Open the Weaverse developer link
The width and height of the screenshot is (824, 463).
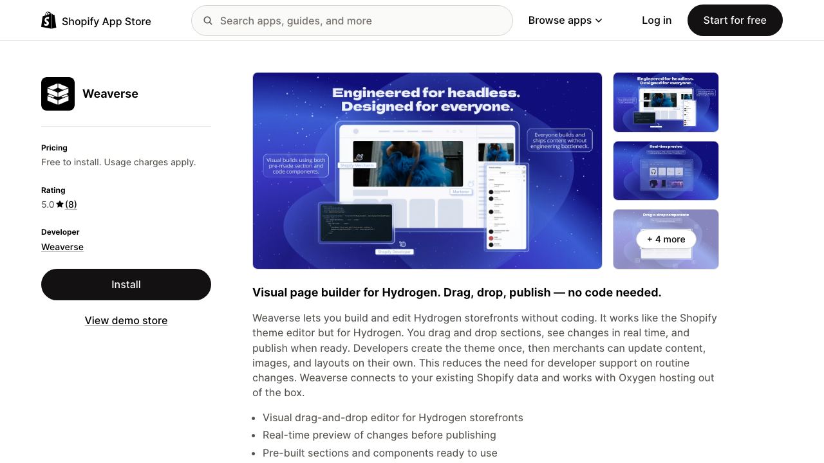pos(62,247)
